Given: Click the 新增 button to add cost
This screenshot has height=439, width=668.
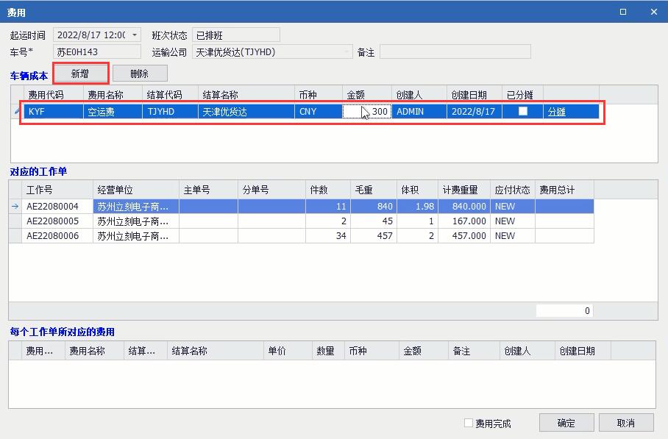Looking at the screenshot, I should 81,74.
